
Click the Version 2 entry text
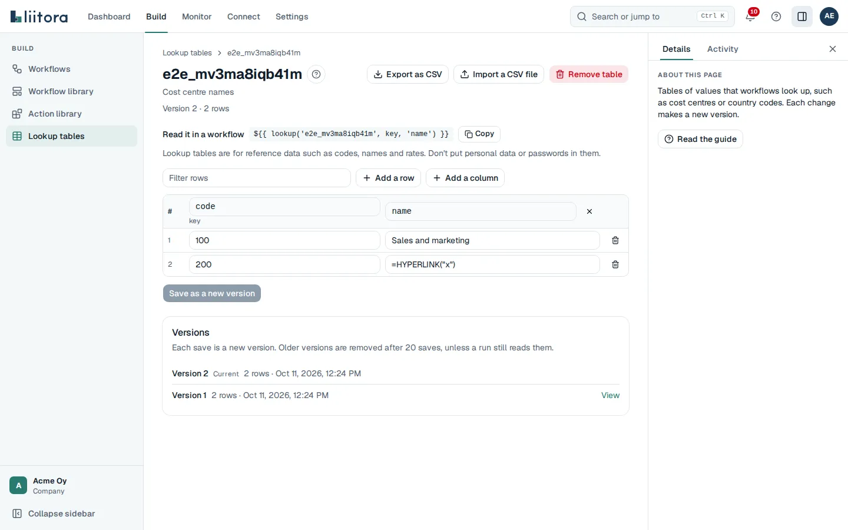(190, 373)
